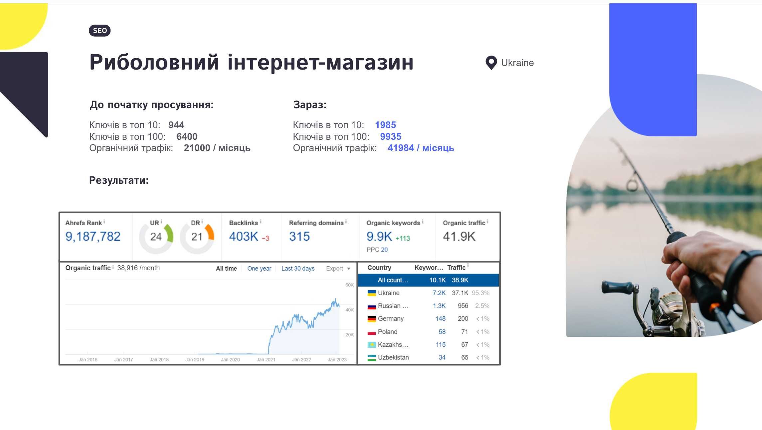This screenshot has width=762, height=430.
Task: Click the Russian Federation flag icon
Action: [x=372, y=306]
